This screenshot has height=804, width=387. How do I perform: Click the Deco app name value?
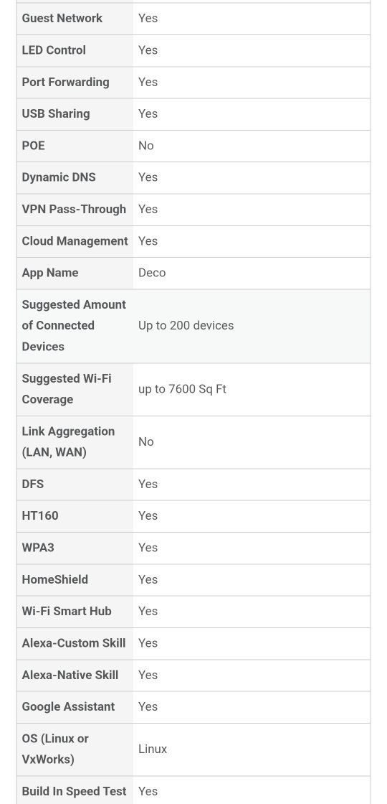(152, 273)
